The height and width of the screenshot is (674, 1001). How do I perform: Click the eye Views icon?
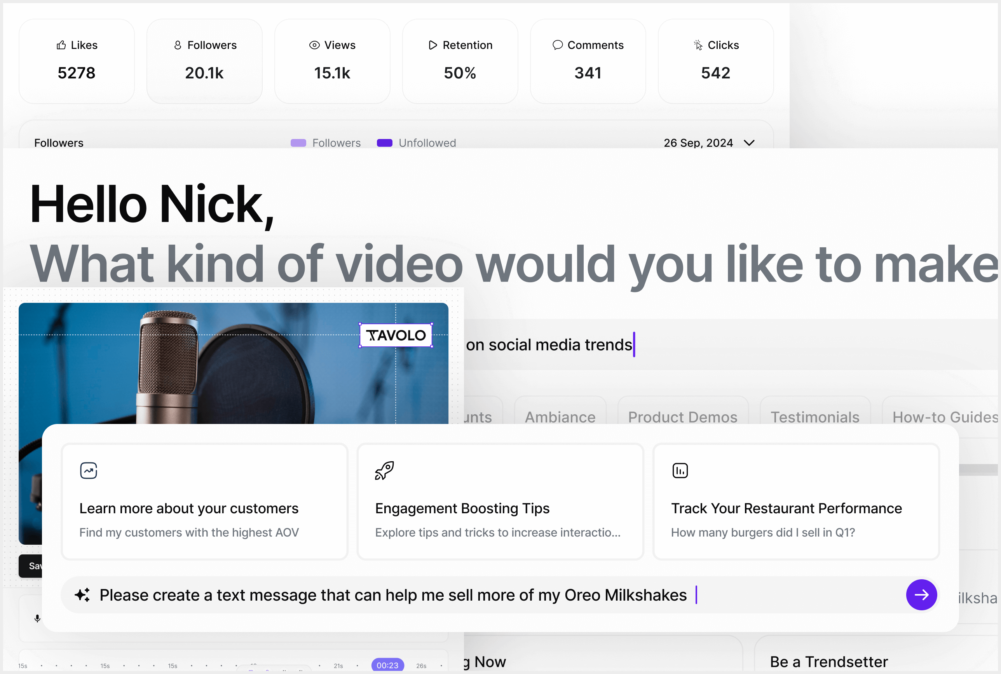click(314, 45)
